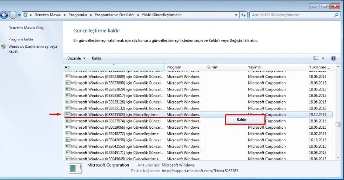Click the icon of the KB3033889 row
This screenshot has width=344, height=180.
click(68, 76)
